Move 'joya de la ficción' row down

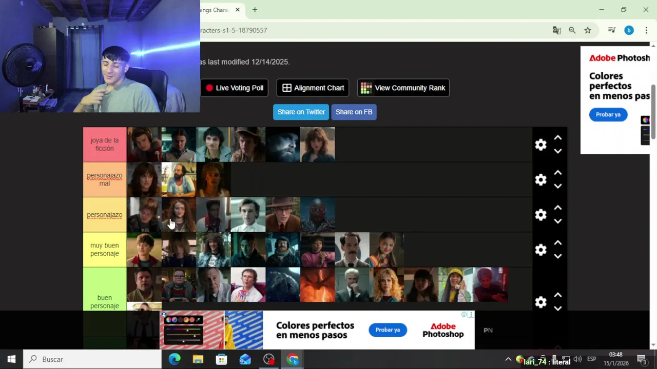(558, 151)
